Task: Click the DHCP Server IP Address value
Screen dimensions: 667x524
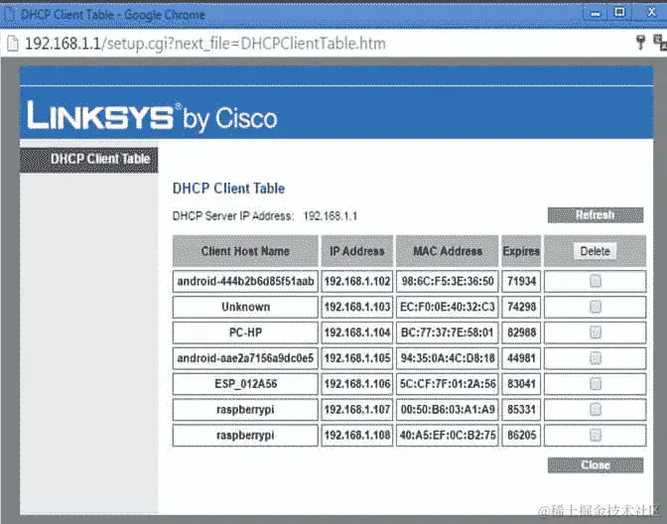Action: click(x=331, y=216)
